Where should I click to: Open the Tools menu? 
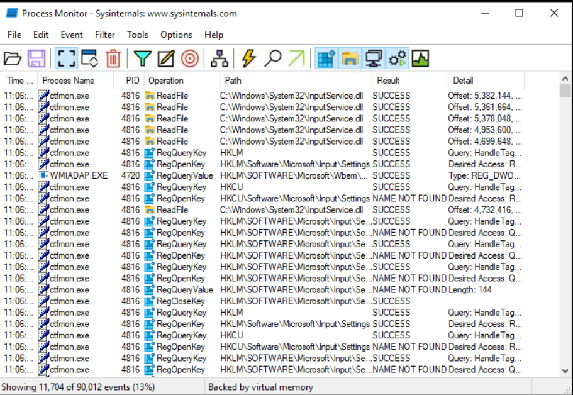[x=137, y=35]
